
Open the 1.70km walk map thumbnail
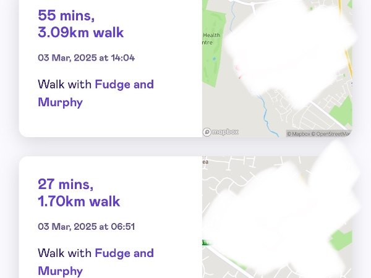(277, 217)
